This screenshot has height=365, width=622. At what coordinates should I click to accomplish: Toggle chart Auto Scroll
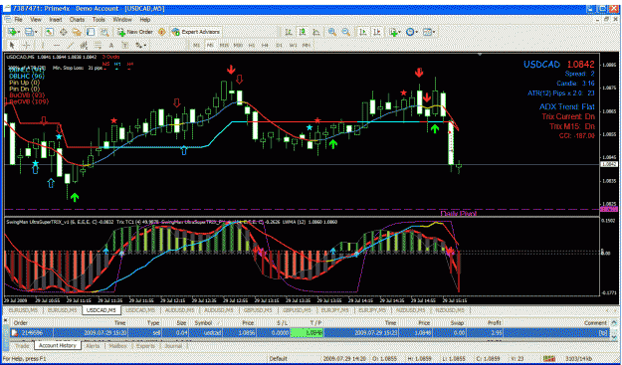(x=363, y=32)
